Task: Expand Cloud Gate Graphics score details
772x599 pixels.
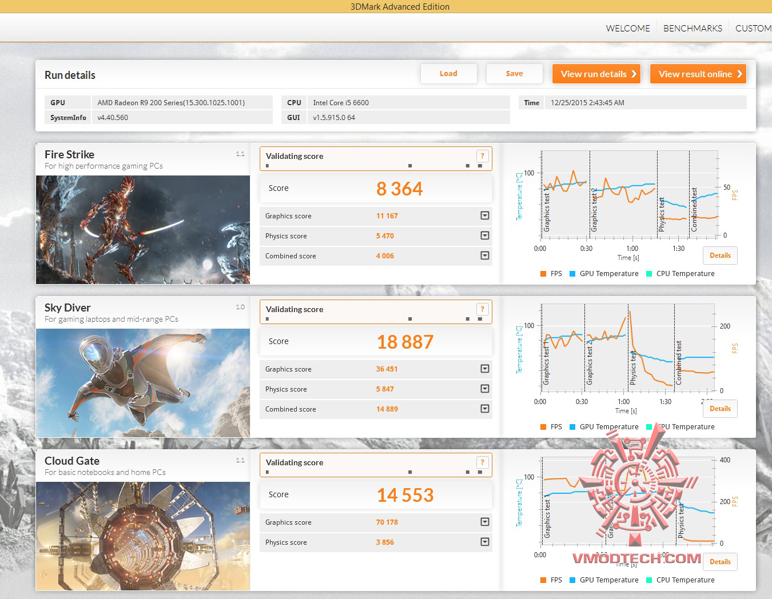Action: click(485, 522)
